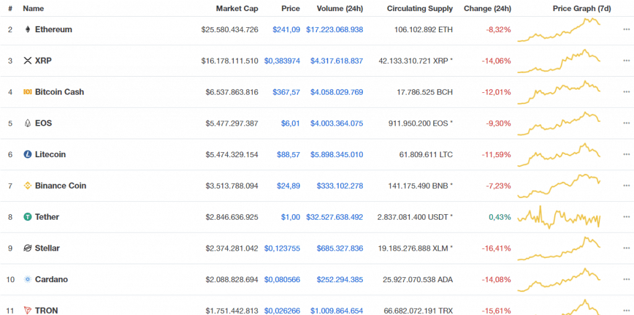Sort by the Circulating Supply column header

420,9
